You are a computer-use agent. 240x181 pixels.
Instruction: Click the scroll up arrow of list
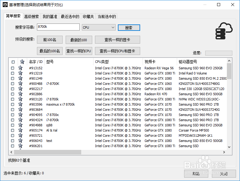[x=229, y=61]
